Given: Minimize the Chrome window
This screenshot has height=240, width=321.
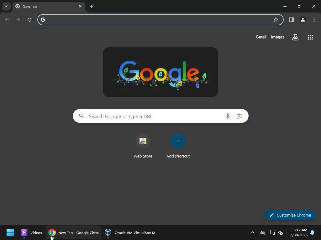Looking at the screenshot, I should pyautogui.click(x=285, y=6).
